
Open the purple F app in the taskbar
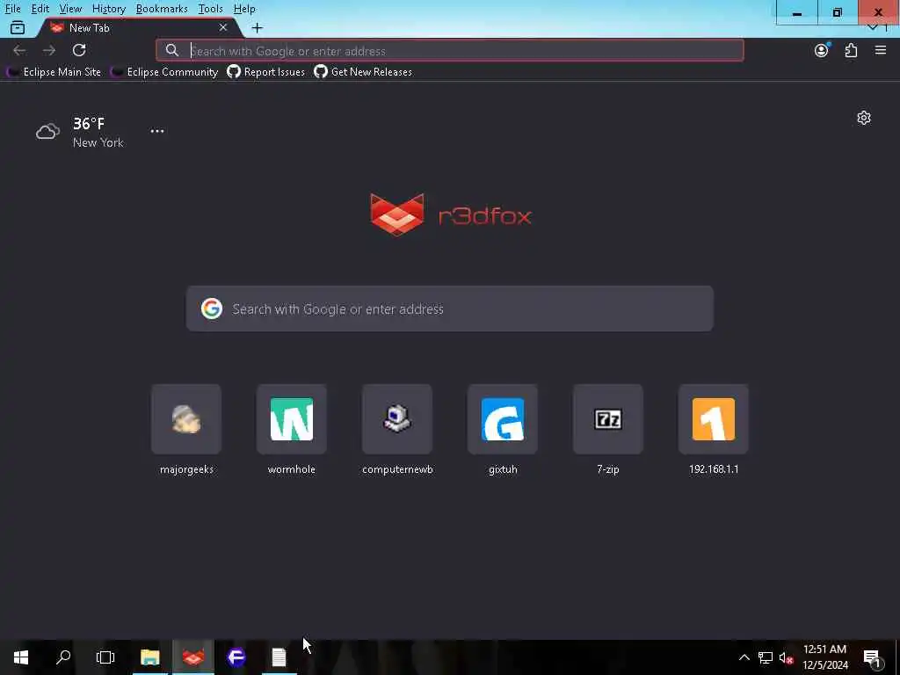click(236, 657)
